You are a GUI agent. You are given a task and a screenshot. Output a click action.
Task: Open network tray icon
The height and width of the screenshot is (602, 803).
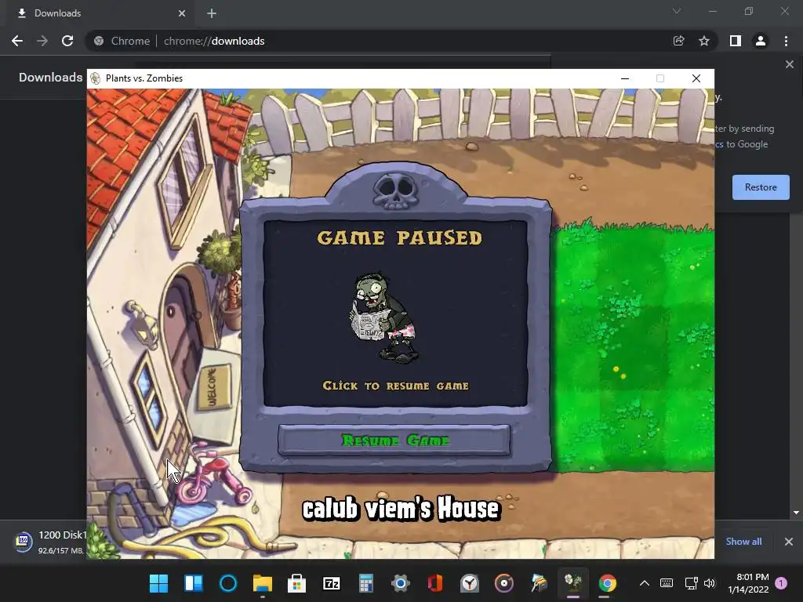(692, 583)
